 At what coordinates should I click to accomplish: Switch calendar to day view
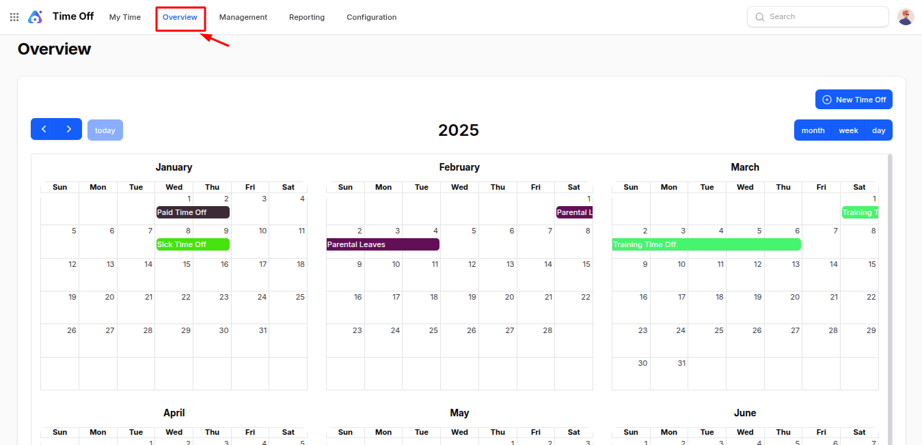[x=879, y=130]
